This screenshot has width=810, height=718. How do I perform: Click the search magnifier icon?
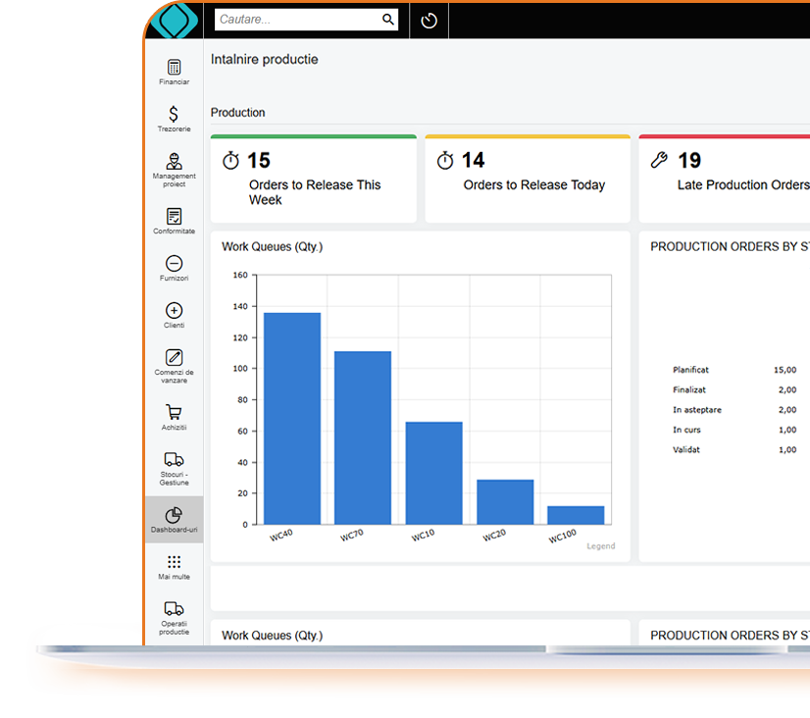[x=388, y=19]
